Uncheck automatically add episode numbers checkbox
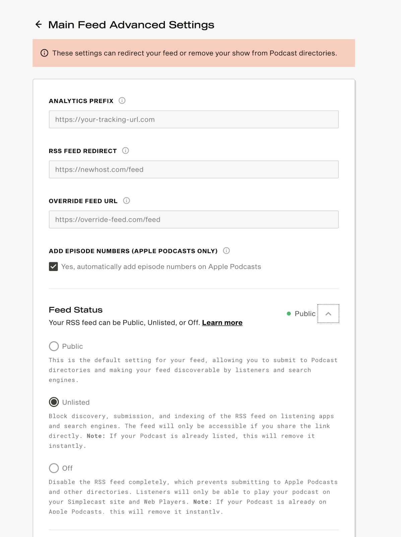The width and height of the screenshot is (401, 537). [53, 267]
